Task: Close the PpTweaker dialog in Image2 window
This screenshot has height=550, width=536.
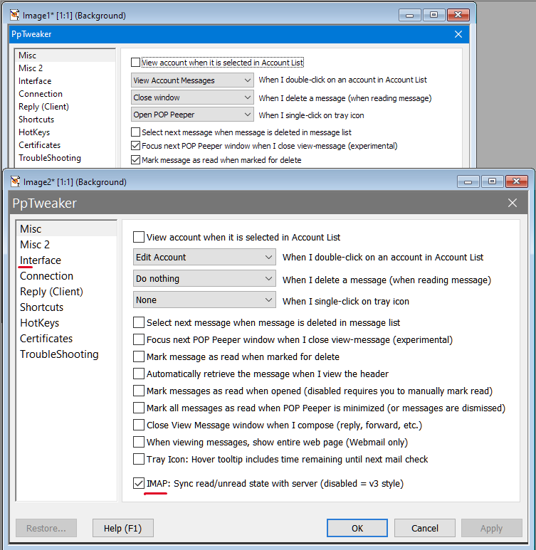Action: (513, 203)
